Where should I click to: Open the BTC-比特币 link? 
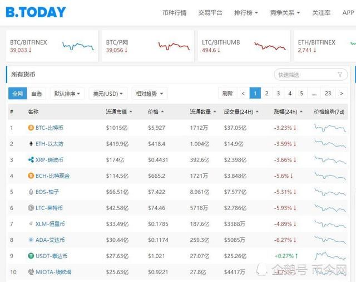[50, 128]
